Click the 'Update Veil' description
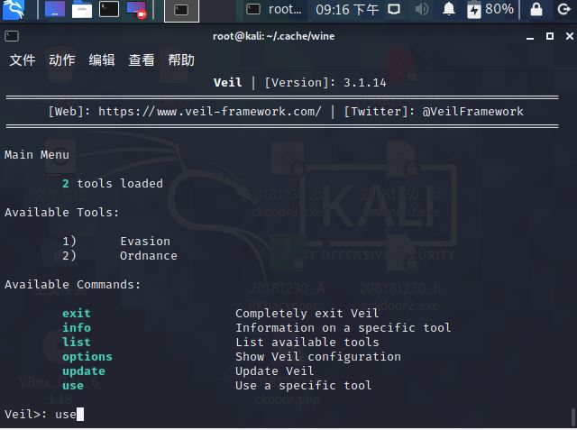Viewport: 577px width, 430px height. coord(275,371)
